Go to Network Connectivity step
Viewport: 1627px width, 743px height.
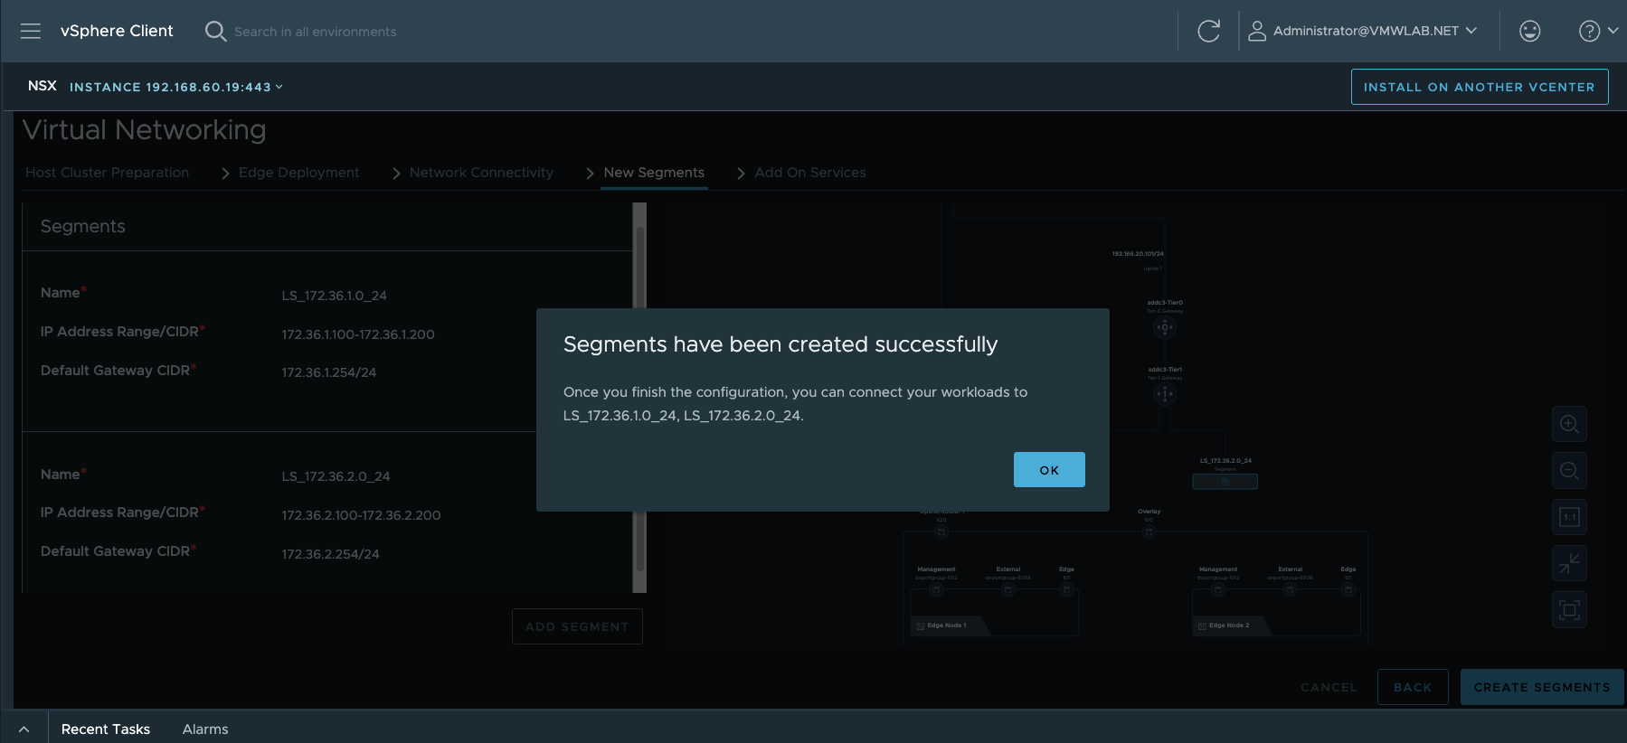[x=481, y=173]
